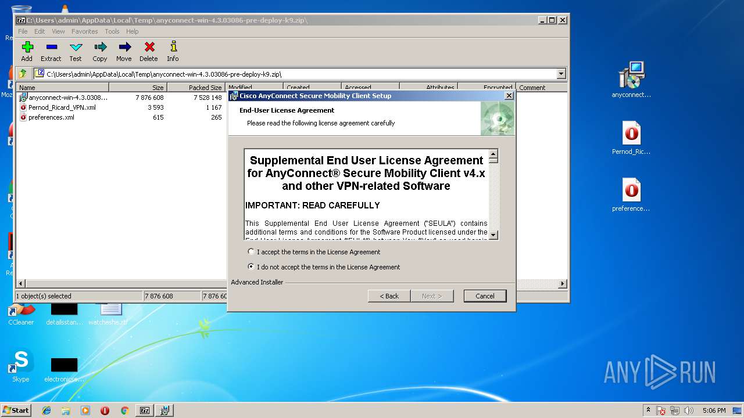The image size is (744, 418).
Task: Go up one folder level in 7-Zip
Action: (23, 74)
